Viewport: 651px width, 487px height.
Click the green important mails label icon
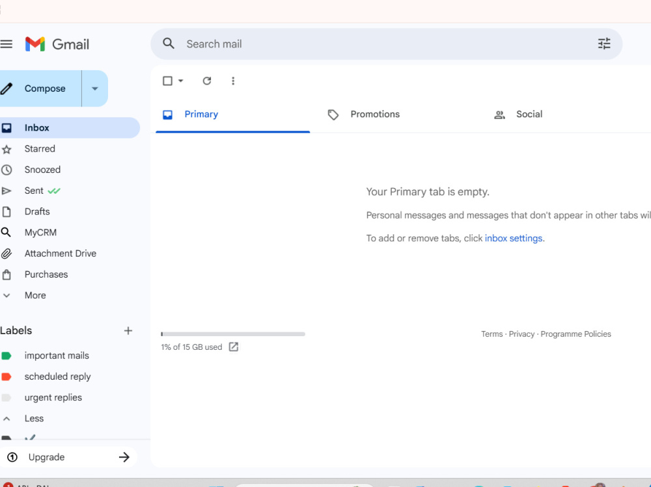tap(7, 356)
